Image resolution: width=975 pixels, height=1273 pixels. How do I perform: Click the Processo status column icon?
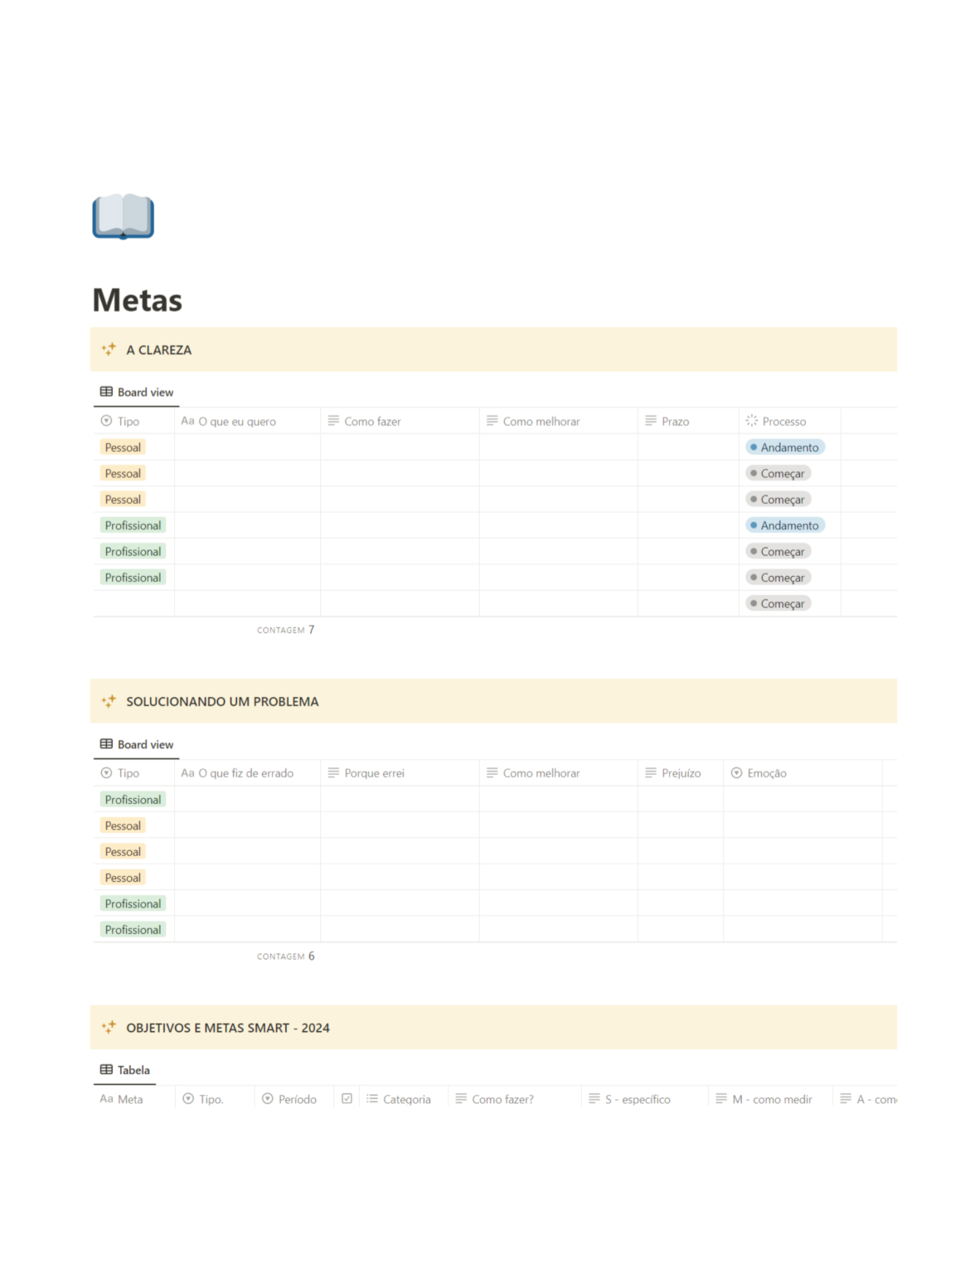click(752, 421)
